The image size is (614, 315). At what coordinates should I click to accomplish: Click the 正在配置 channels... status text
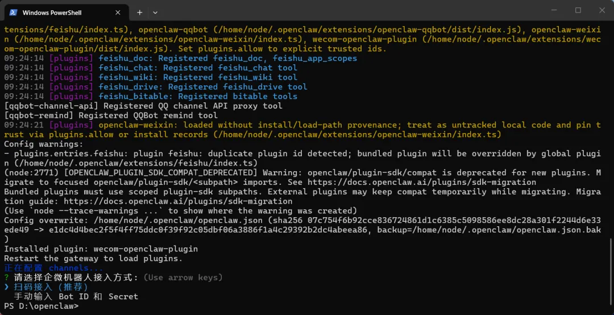[54, 268]
